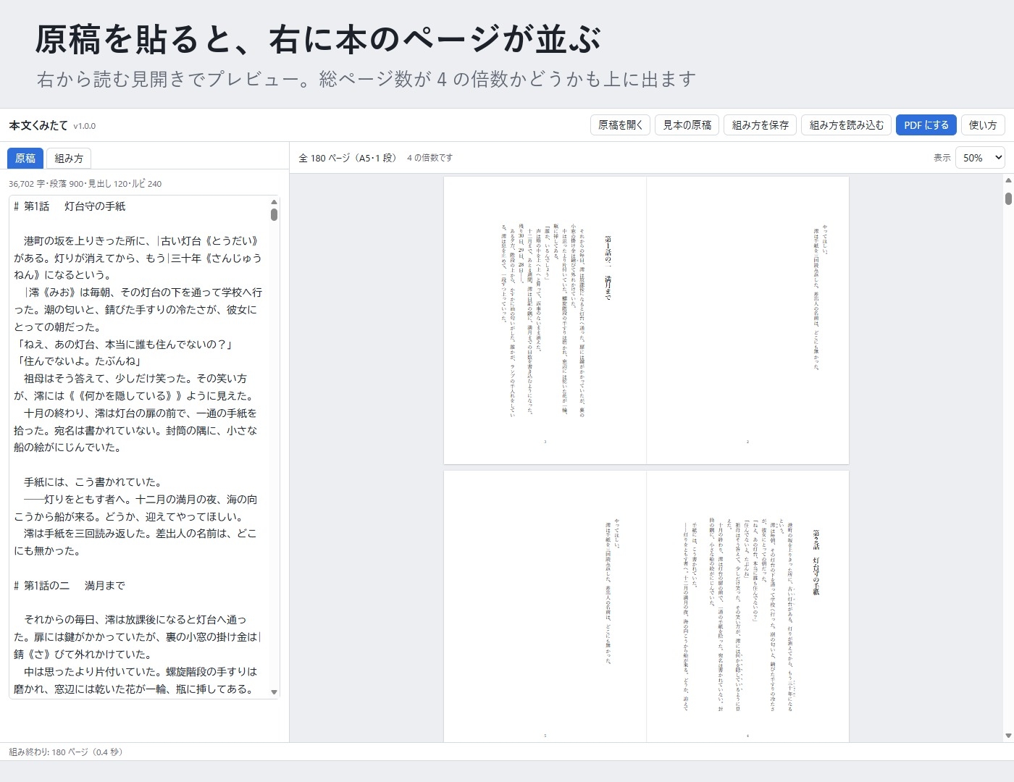The height and width of the screenshot is (782, 1014).
Task: Click the 全 180 ページ（A5・1 段） page count
Action: click(x=348, y=158)
